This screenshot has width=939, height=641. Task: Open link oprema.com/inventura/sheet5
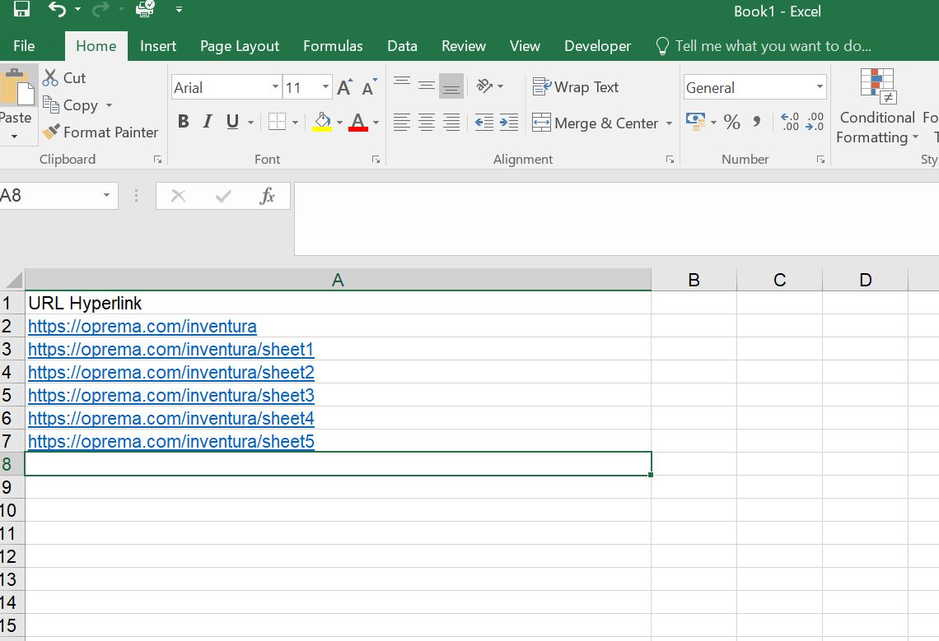coord(171,442)
